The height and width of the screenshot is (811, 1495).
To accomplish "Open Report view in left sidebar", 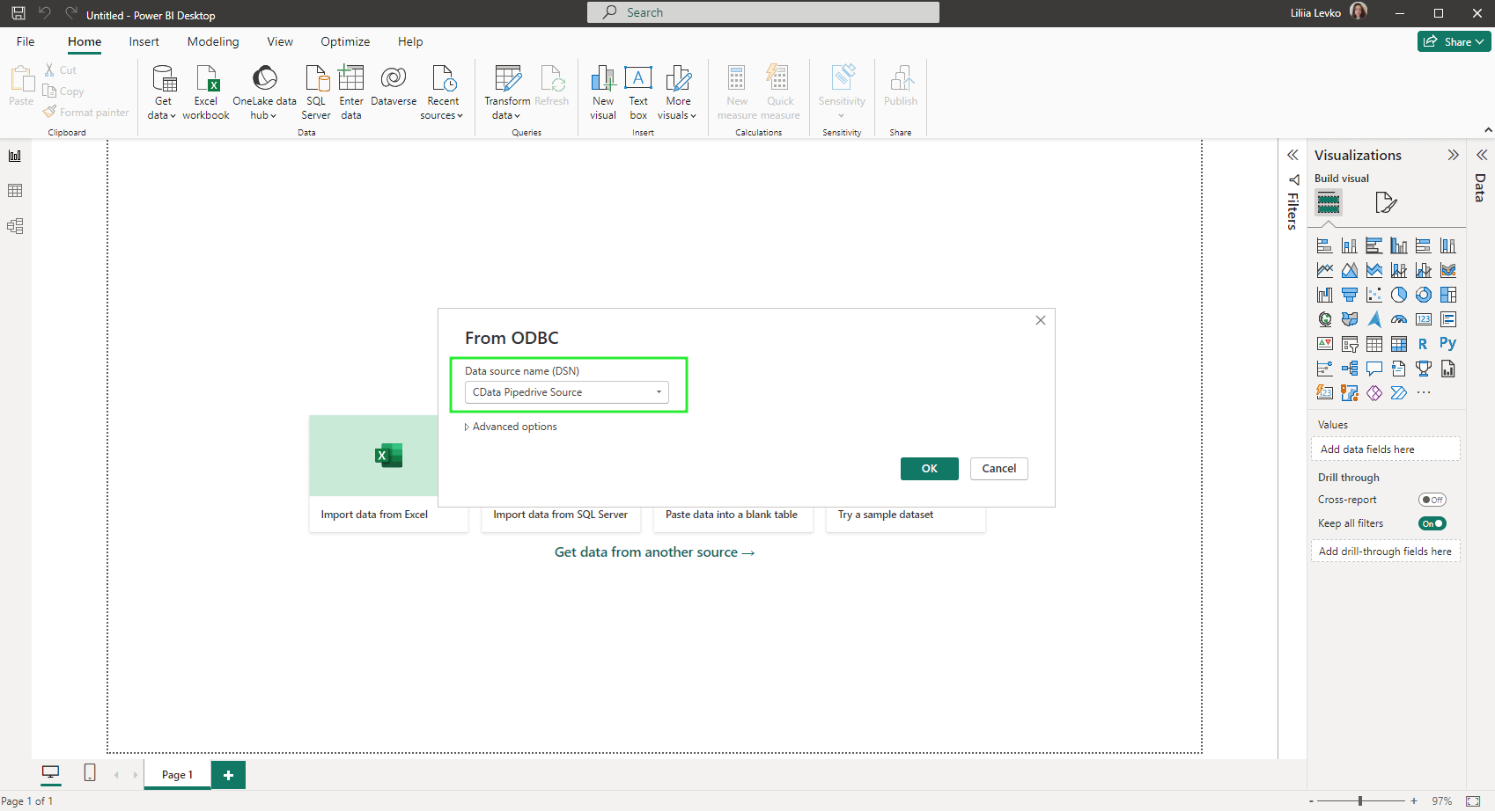I will [15, 156].
